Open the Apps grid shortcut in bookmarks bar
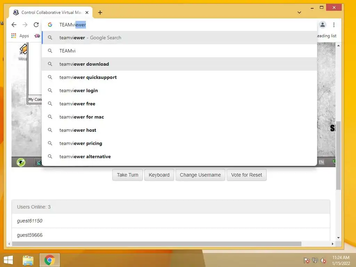Viewport: 356px width, 267px height. click(20, 36)
